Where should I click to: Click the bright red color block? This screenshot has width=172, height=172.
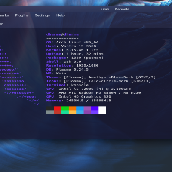pos(58,108)
